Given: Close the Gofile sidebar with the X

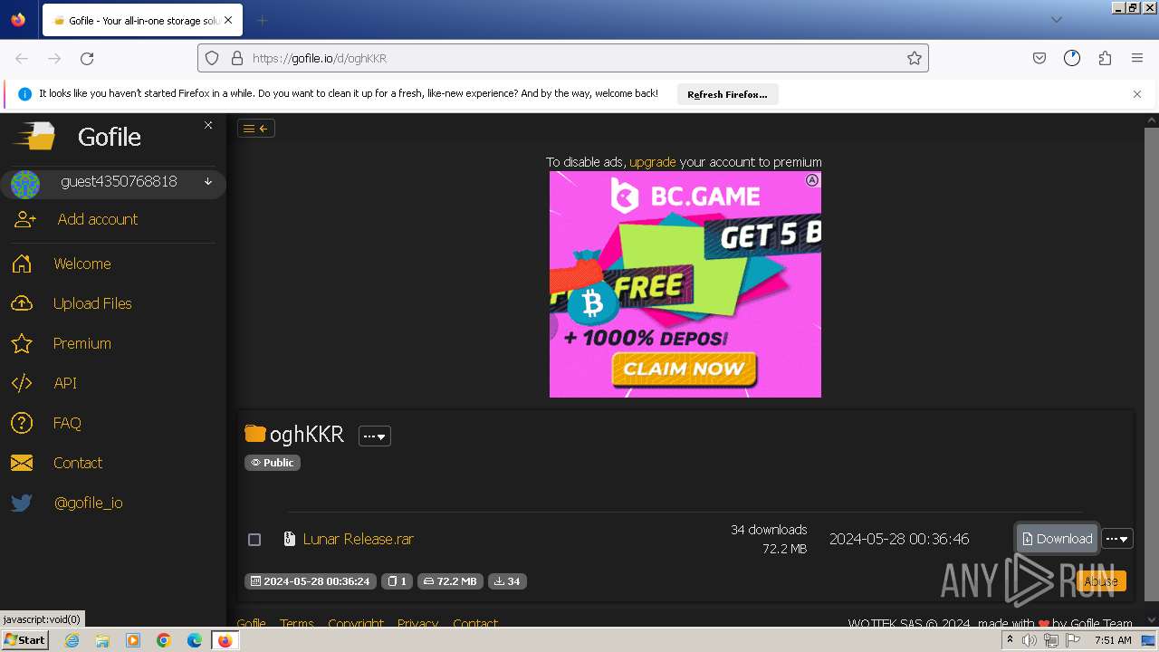Looking at the screenshot, I should (208, 125).
